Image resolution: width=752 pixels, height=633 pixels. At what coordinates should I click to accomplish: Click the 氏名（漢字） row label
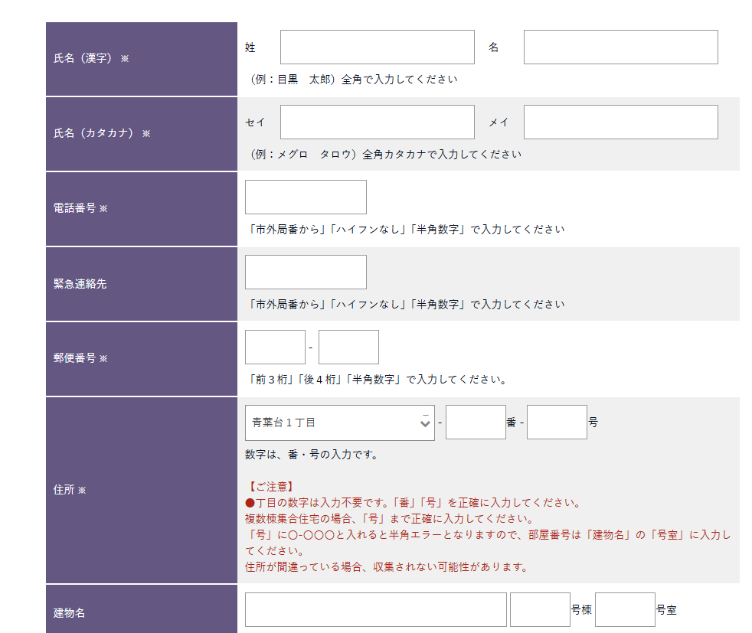pyautogui.click(x=83, y=58)
